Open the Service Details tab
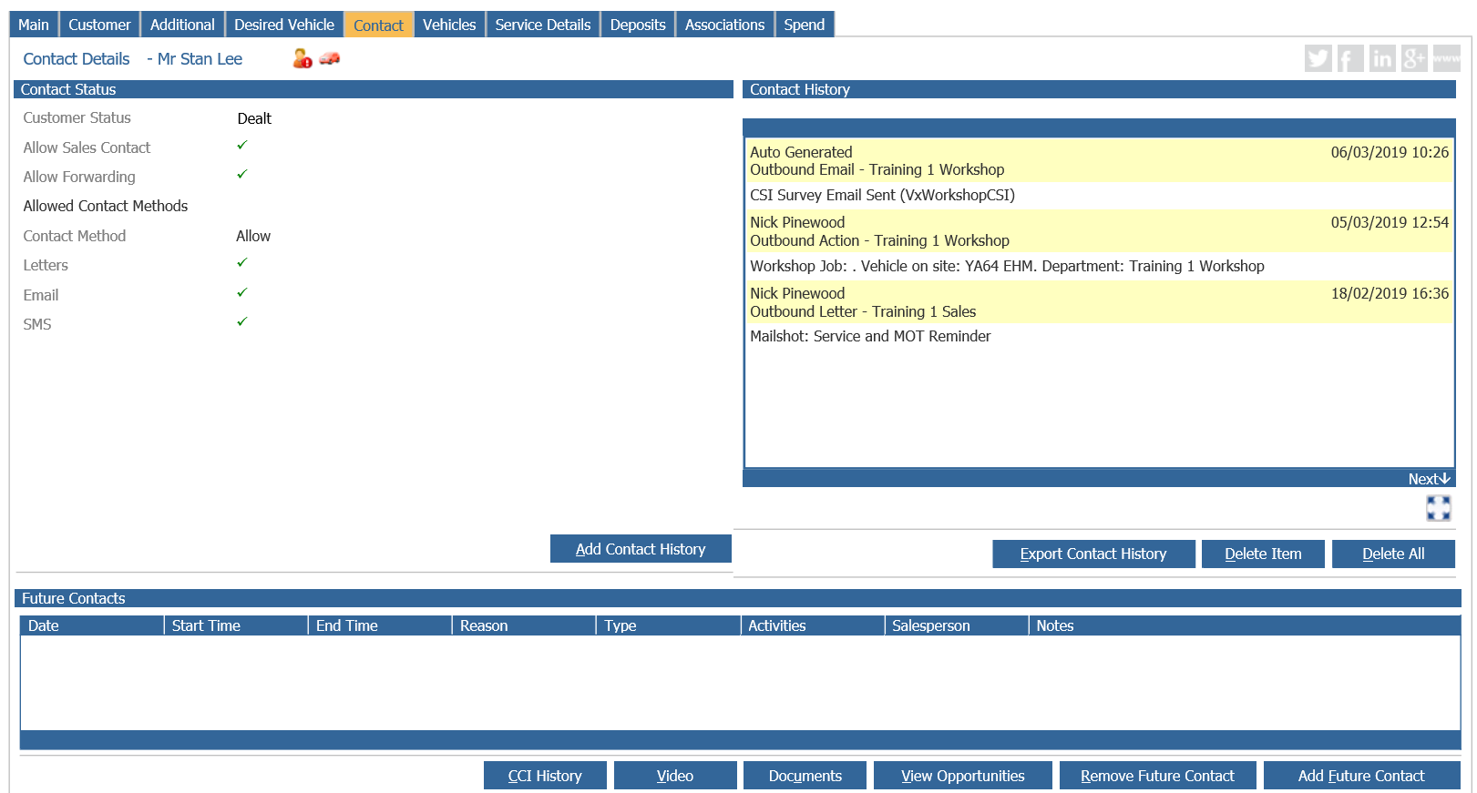The image size is (1477, 793). pyautogui.click(x=543, y=25)
